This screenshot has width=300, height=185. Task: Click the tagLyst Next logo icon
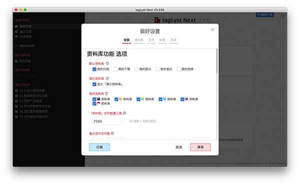pyautogui.click(x=157, y=20)
